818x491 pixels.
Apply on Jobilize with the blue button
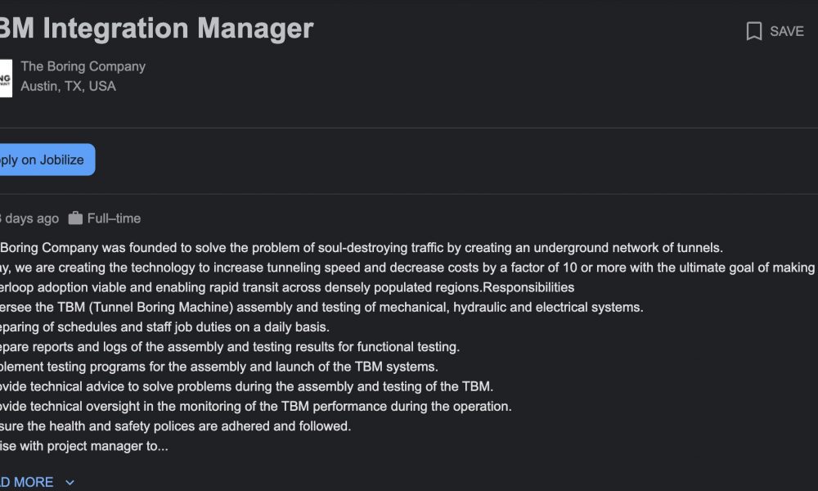(x=47, y=160)
